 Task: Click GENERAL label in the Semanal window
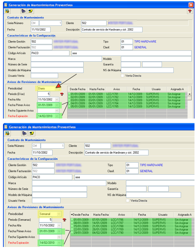pos(146,171)
